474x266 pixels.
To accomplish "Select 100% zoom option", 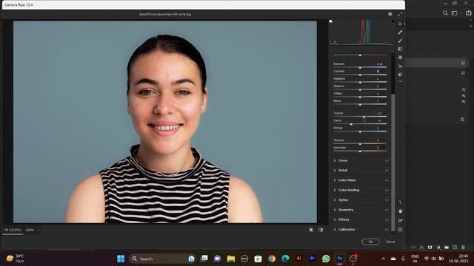I will [x=30, y=230].
